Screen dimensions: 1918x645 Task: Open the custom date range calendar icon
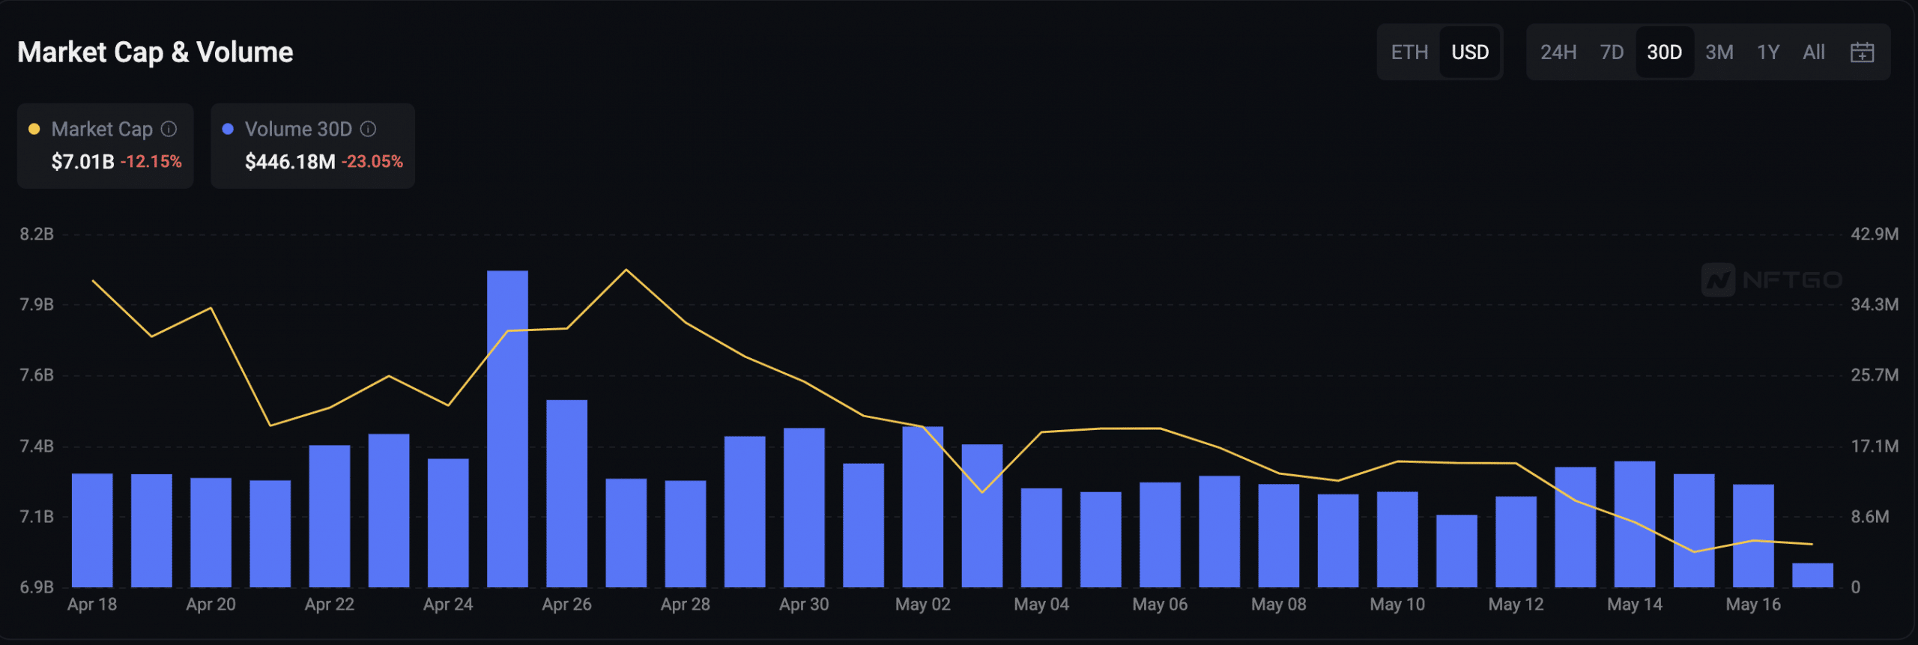[1862, 52]
